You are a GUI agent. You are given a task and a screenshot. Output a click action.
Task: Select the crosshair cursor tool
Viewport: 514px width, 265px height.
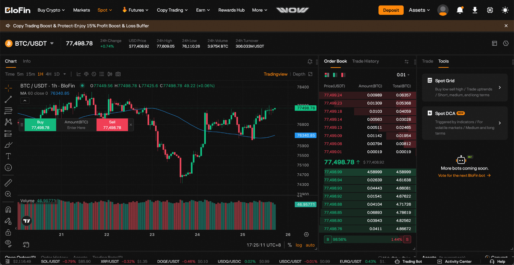coord(8,88)
